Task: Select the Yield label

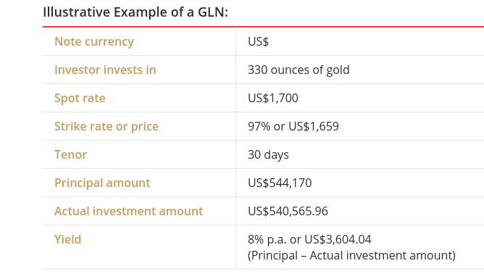Action: pos(67,239)
